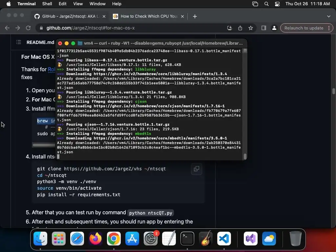The height and width of the screenshot is (252, 336).
Task: Open the Terminal app menu
Action: pyautogui.click(x=27, y=4)
